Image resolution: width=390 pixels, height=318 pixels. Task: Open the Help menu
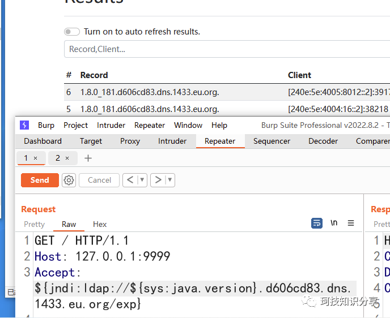coord(219,126)
